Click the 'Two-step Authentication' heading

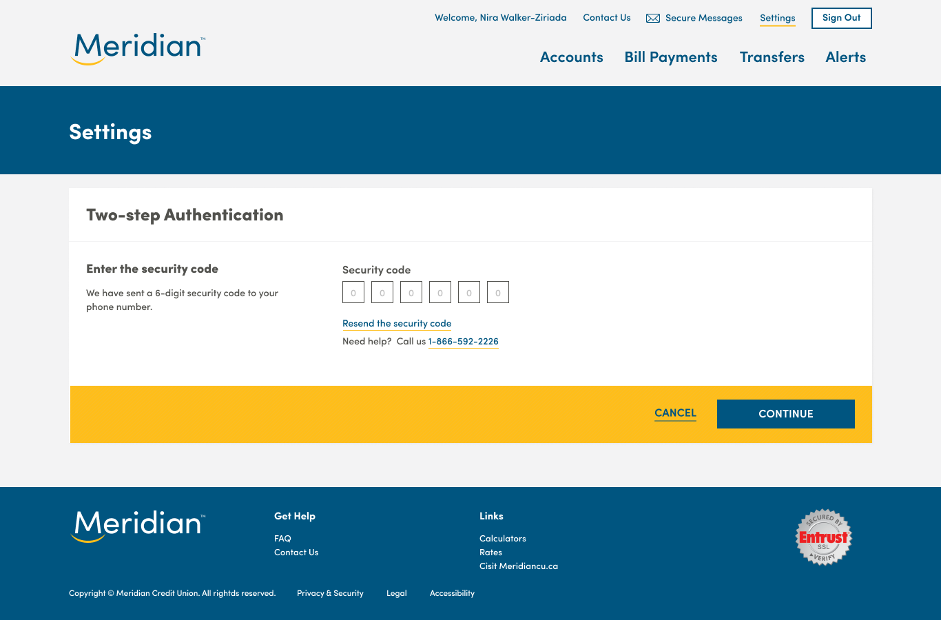pos(185,215)
